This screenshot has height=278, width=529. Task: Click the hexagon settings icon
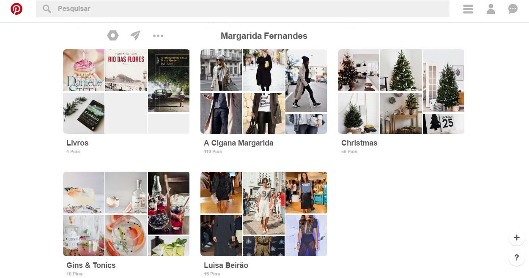click(113, 36)
